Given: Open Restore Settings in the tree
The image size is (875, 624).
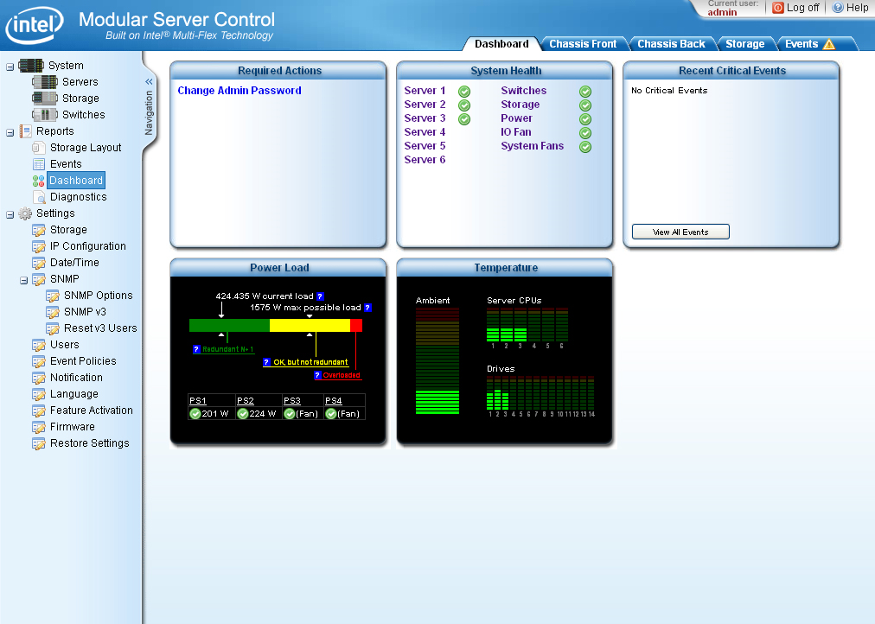Looking at the screenshot, I should tap(90, 443).
